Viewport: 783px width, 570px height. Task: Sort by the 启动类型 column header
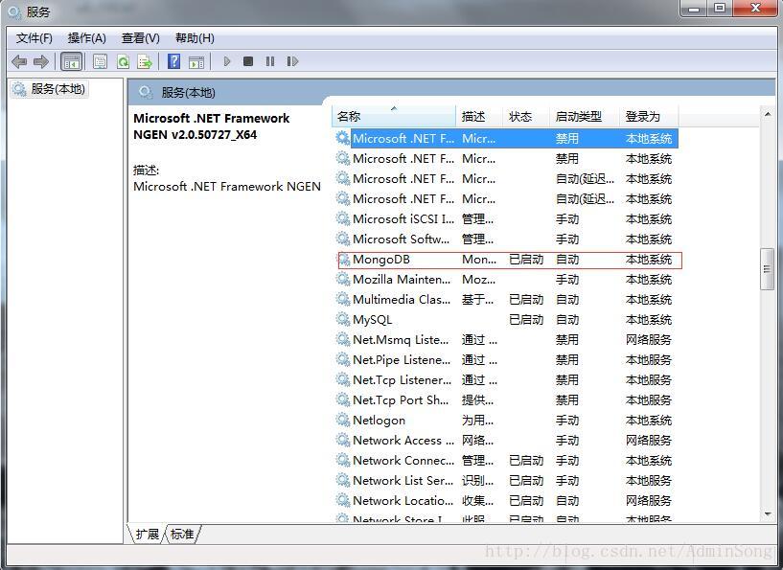point(584,116)
